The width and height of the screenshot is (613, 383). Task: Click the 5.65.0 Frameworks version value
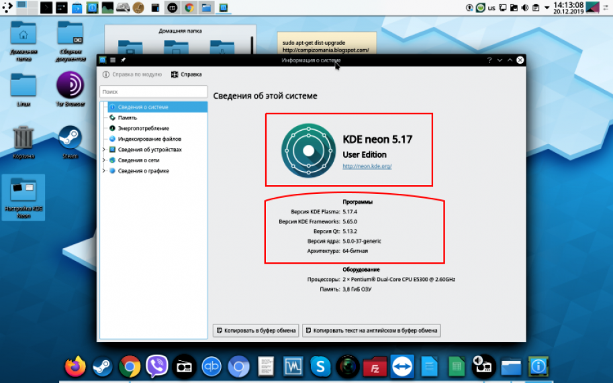[x=350, y=221]
